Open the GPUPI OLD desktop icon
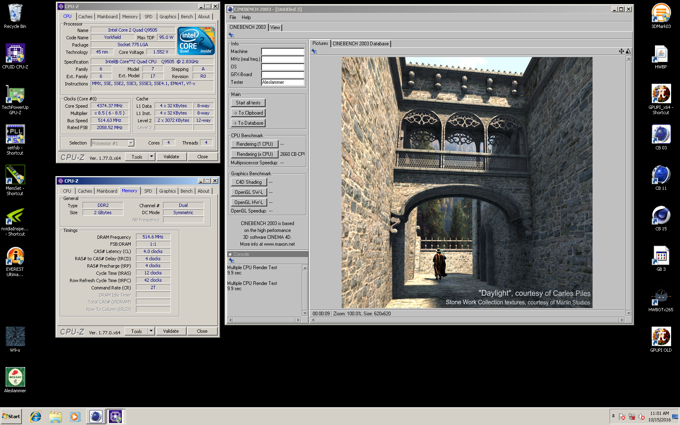The image size is (680, 425). [661, 340]
